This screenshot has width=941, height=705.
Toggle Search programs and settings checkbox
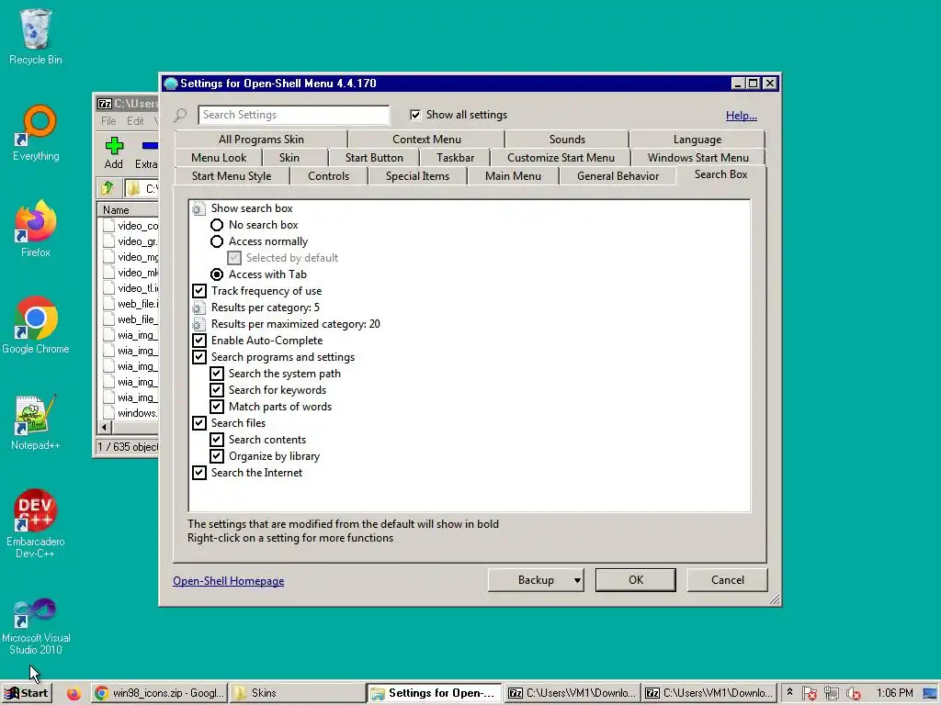coord(199,357)
